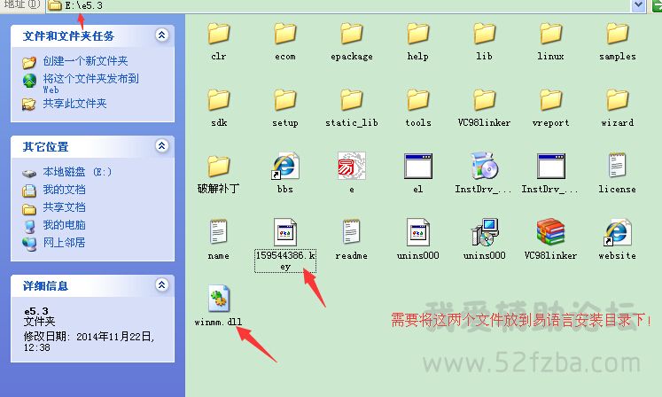Select the unins000 uninstaller computer icon
Image resolution: width=662 pixels, height=397 pixels.
tap(485, 232)
